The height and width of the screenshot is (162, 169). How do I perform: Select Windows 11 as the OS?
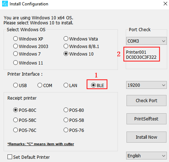click(28, 63)
